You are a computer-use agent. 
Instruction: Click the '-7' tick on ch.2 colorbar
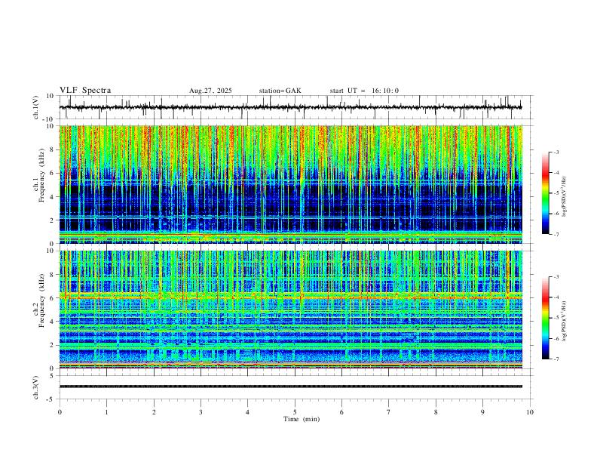click(x=556, y=359)
